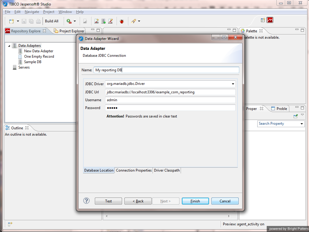The height and width of the screenshot is (232, 309).
Task: Maximize the Repository Explorer panel
Action: point(98,30)
